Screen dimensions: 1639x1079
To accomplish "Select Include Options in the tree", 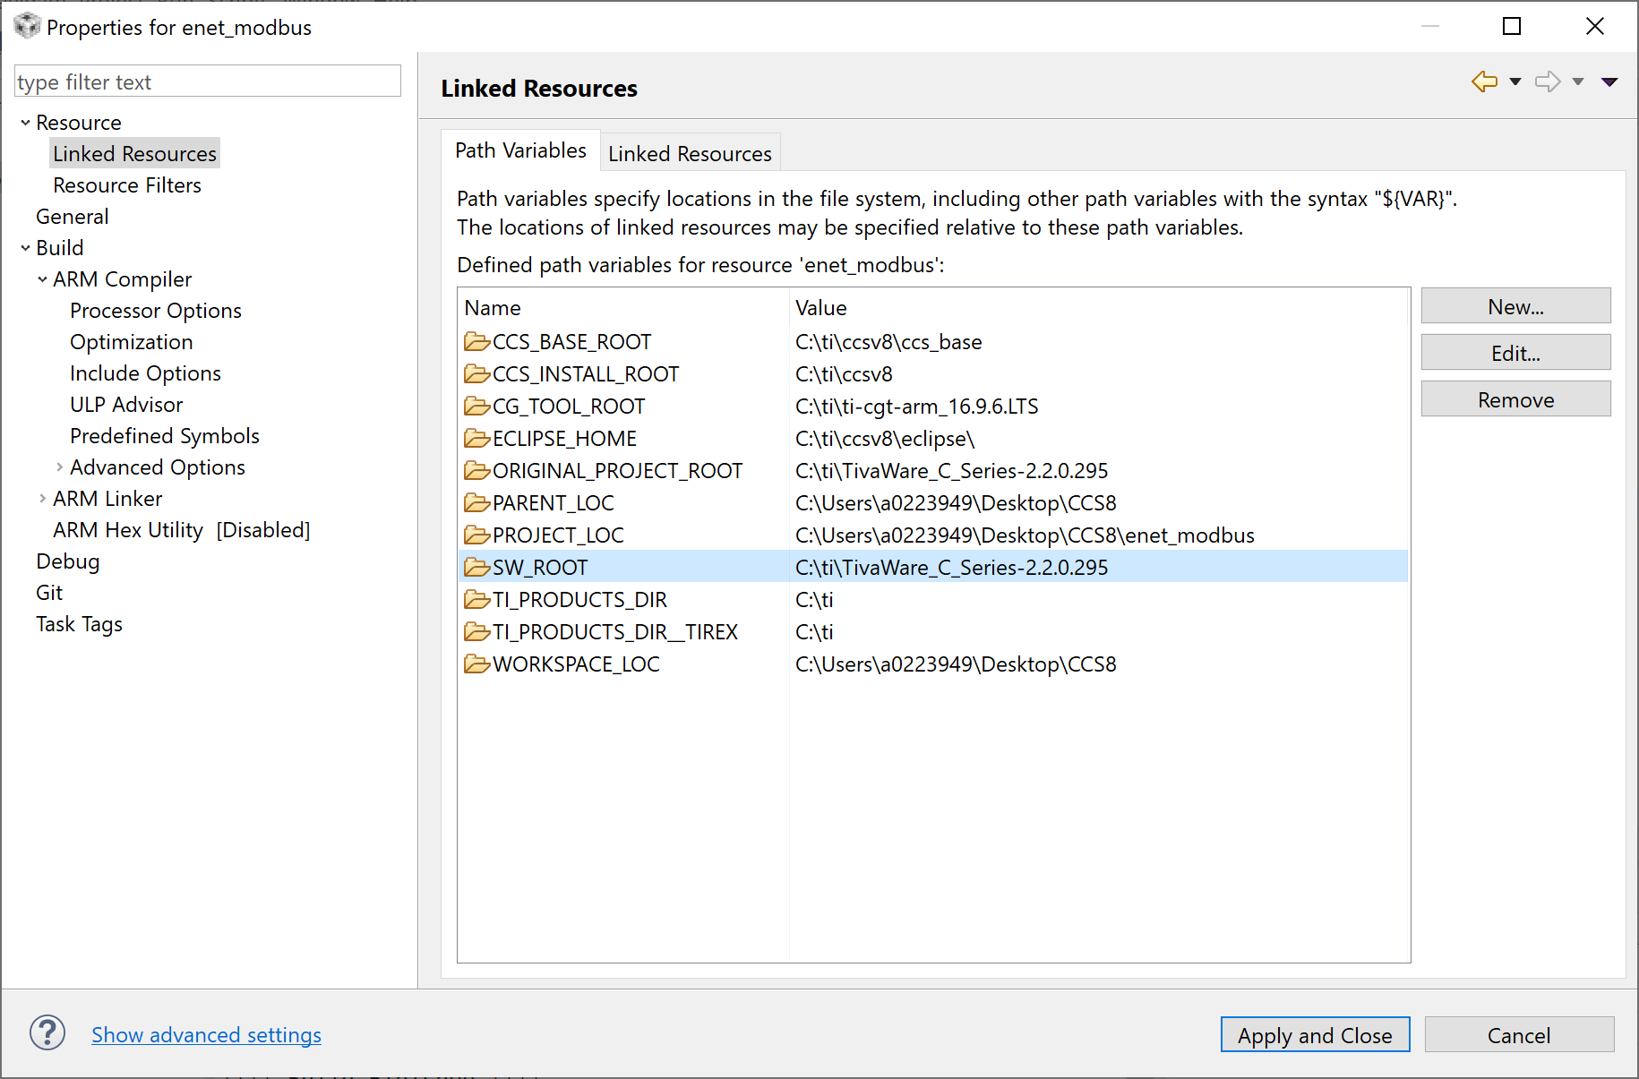I will (145, 373).
